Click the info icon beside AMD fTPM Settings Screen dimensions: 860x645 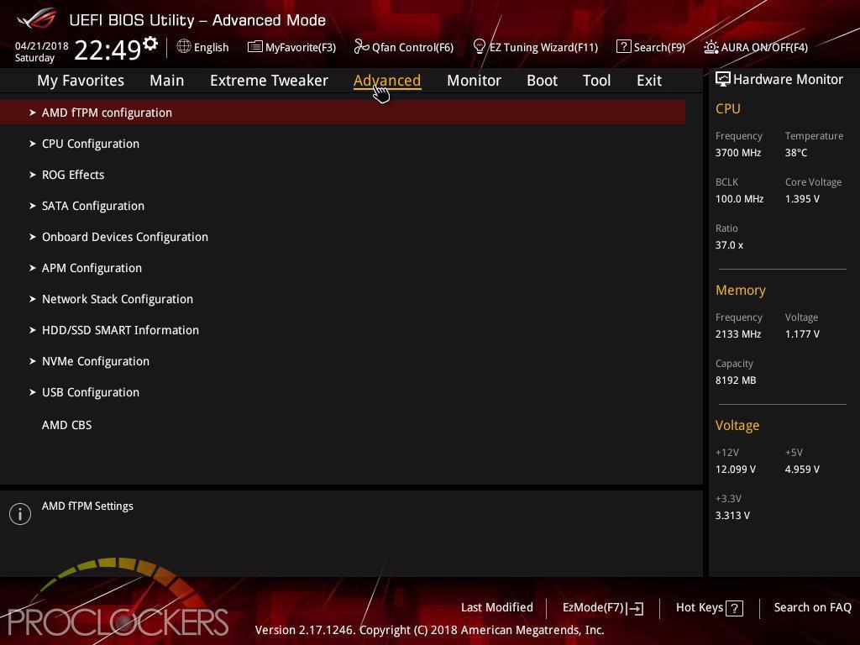[x=20, y=514]
